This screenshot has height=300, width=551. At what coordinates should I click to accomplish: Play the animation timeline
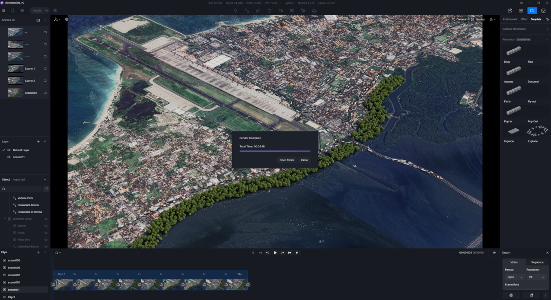[x=275, y=253]
